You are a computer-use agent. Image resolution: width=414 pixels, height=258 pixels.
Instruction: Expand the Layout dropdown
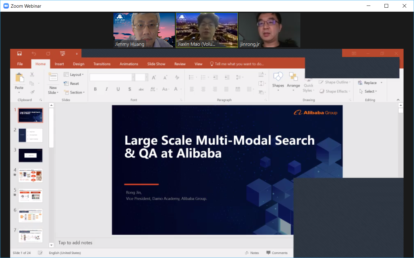point(74,75)
